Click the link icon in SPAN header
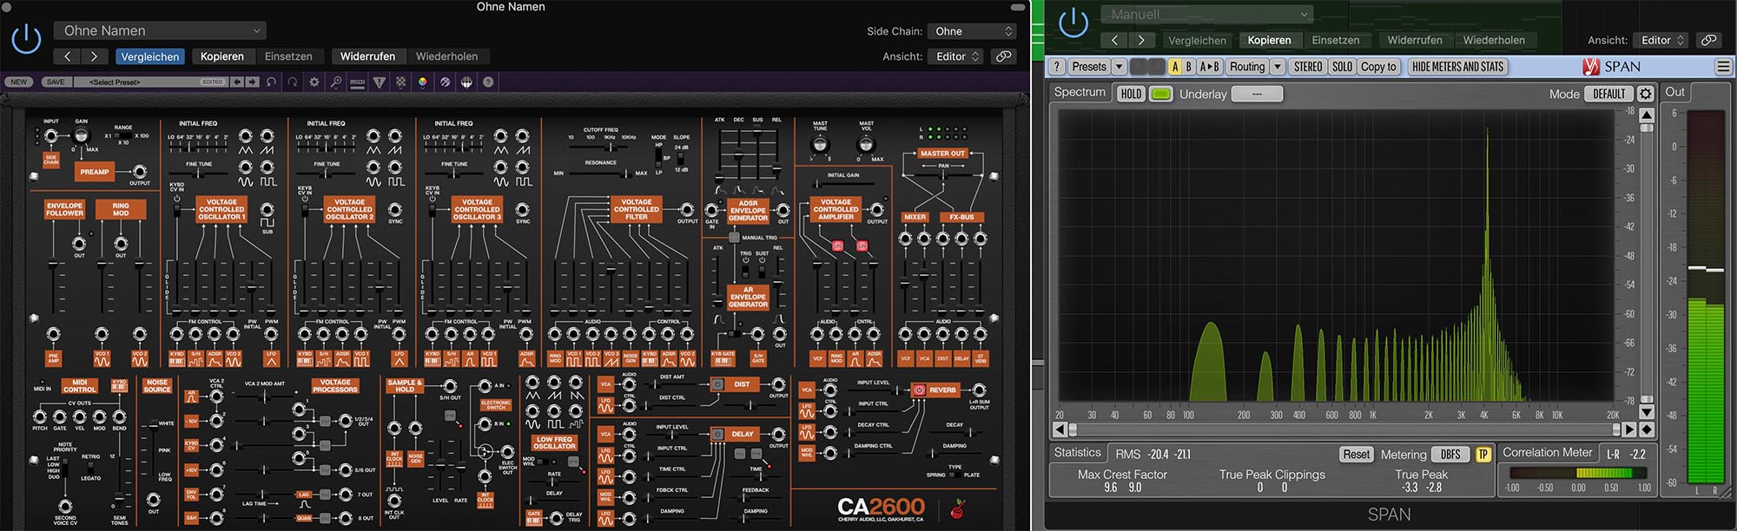1737x531 pixels. point(1708,40)
